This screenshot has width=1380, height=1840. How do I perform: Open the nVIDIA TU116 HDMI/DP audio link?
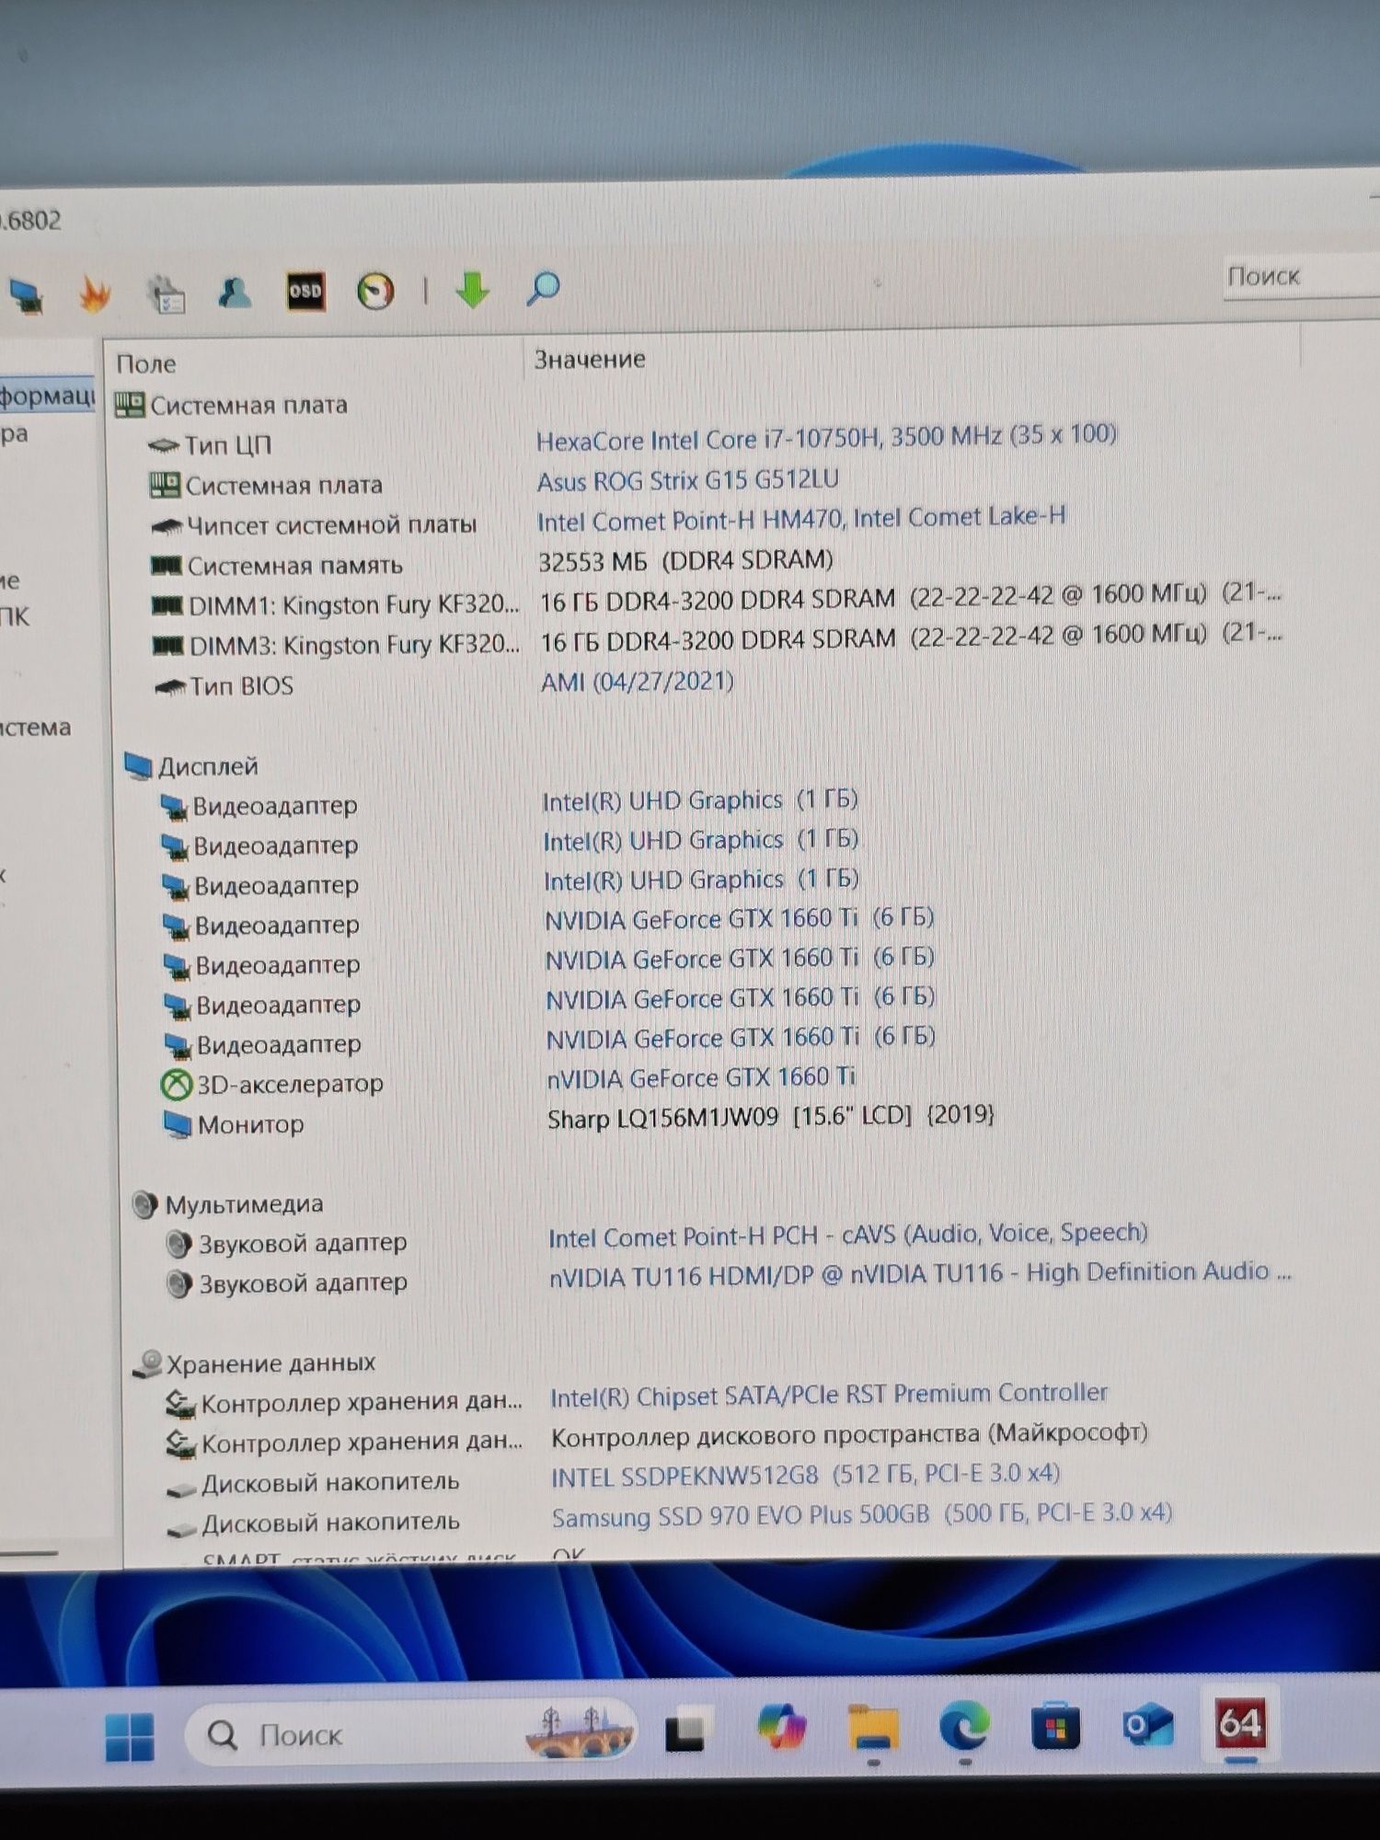[920, 1274]
